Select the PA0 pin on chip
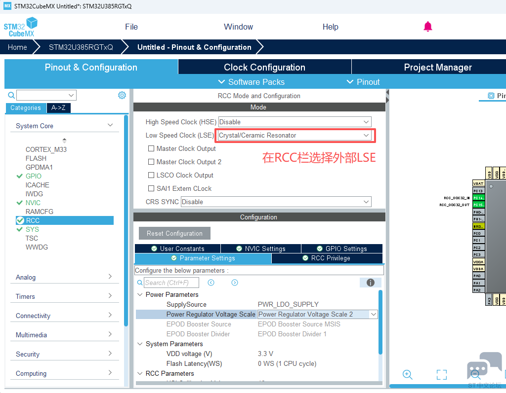This screenshot has width=506, height=393. click(x=478, y=276)
